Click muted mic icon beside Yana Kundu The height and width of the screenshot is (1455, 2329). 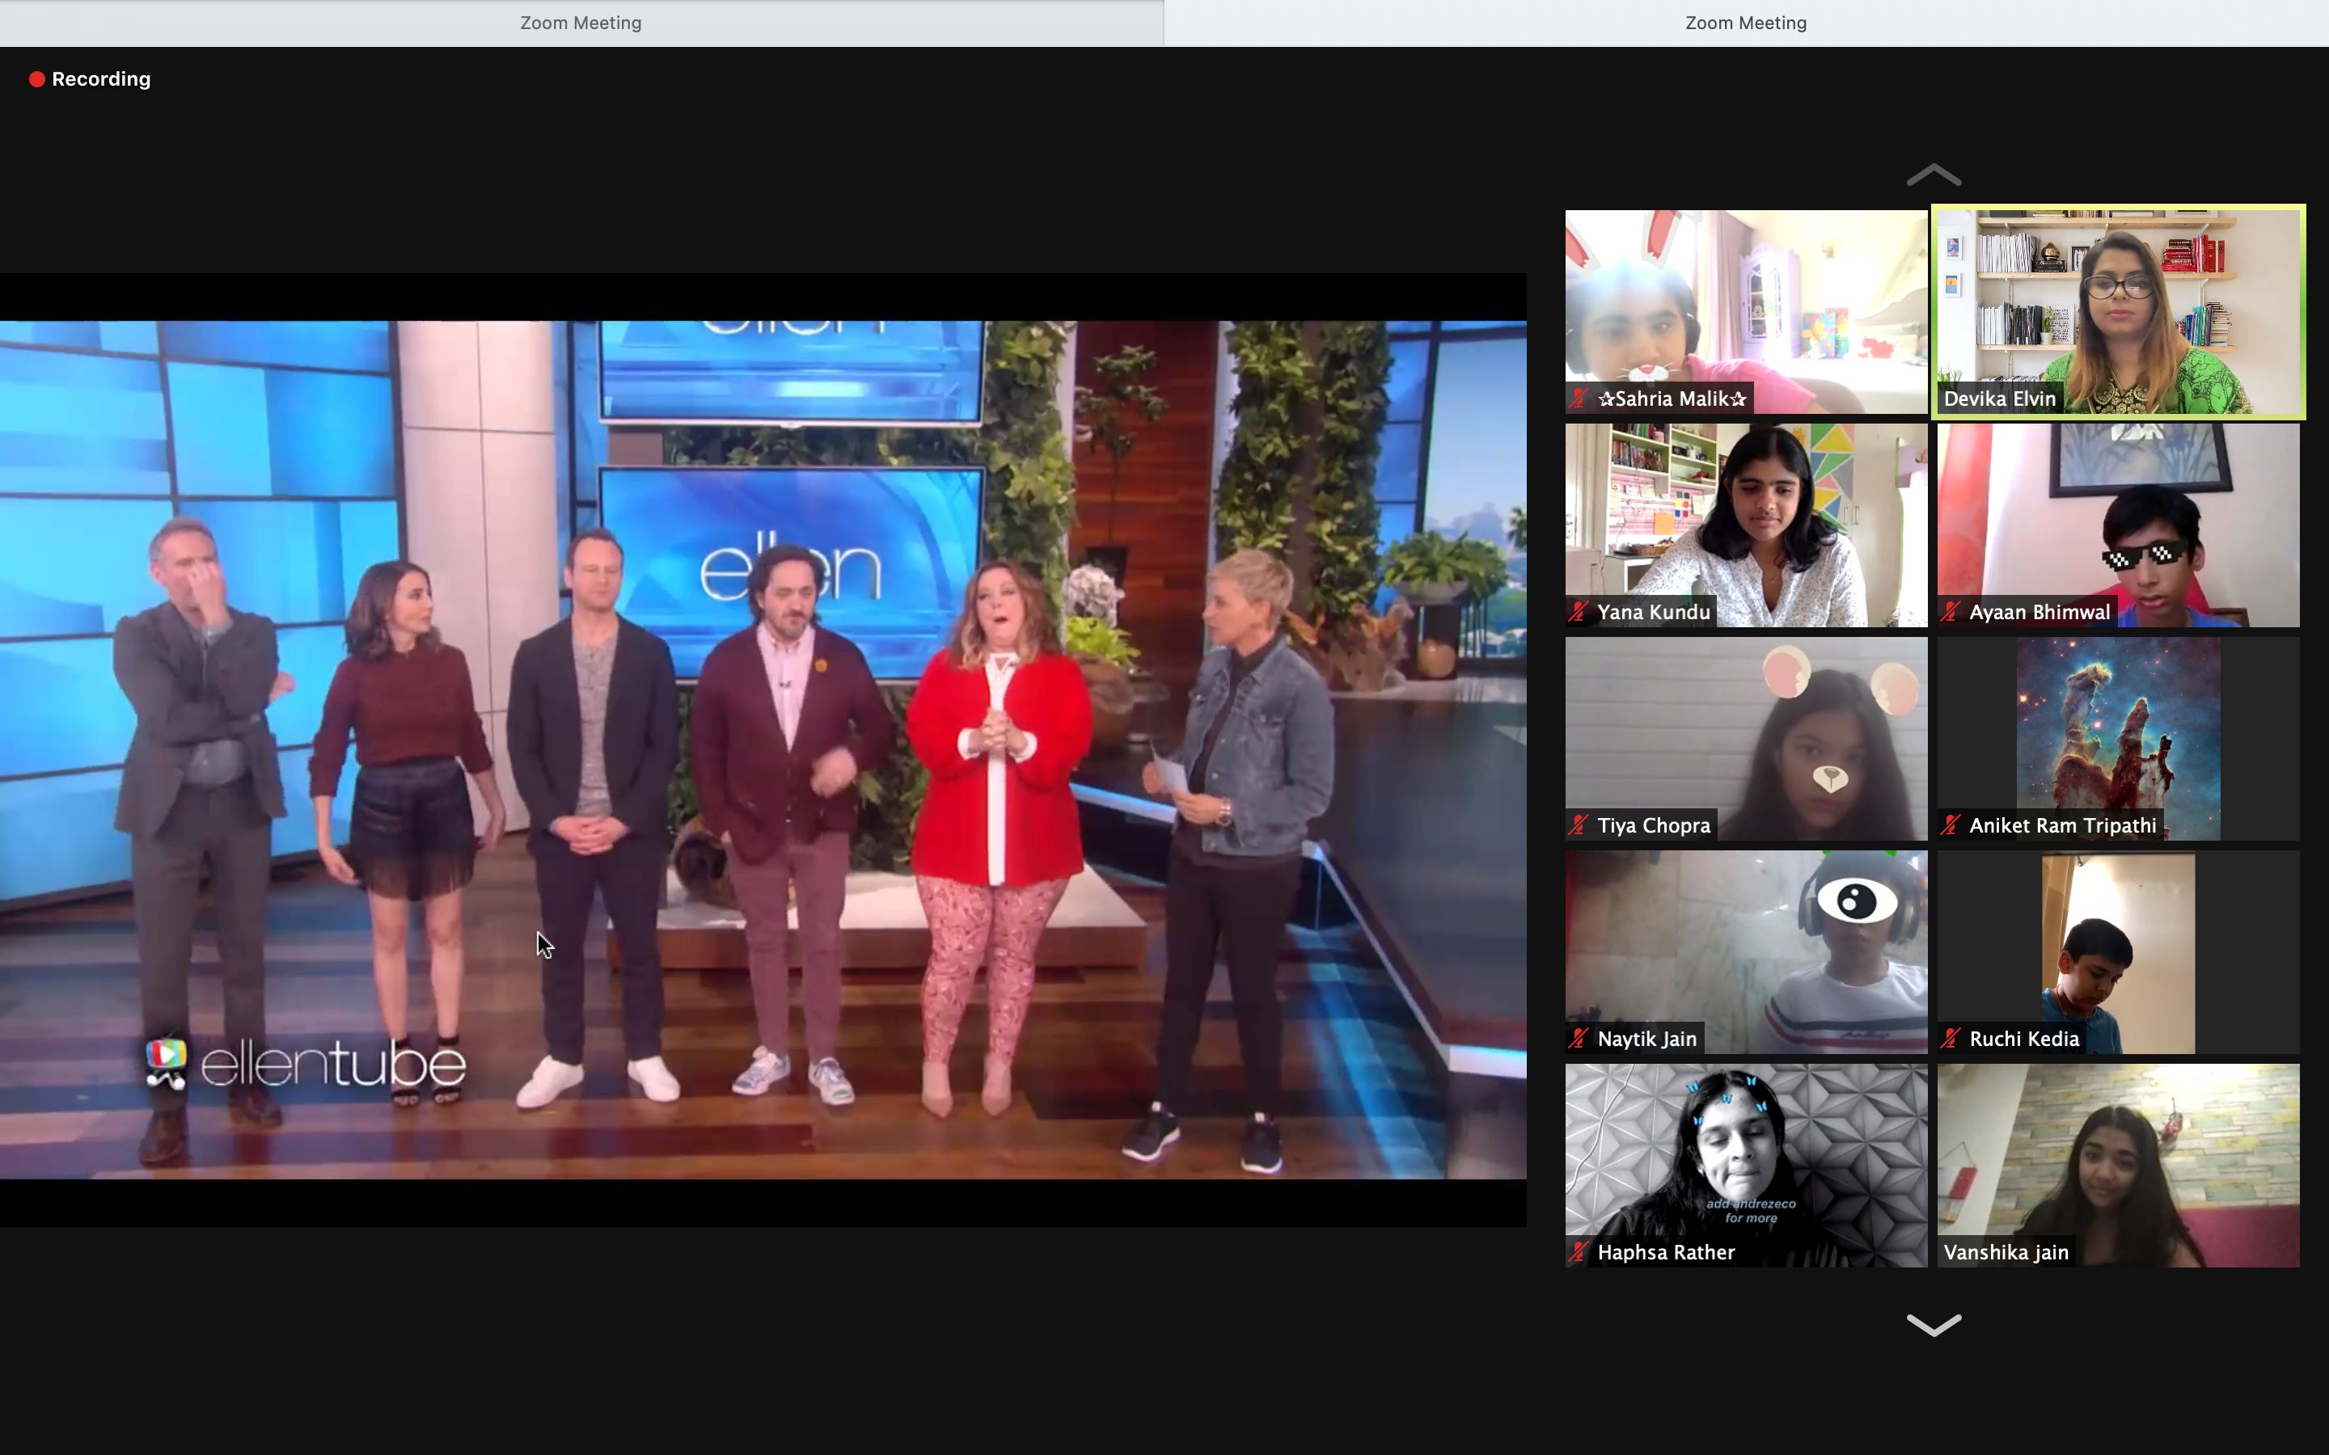coord(1579,612)
